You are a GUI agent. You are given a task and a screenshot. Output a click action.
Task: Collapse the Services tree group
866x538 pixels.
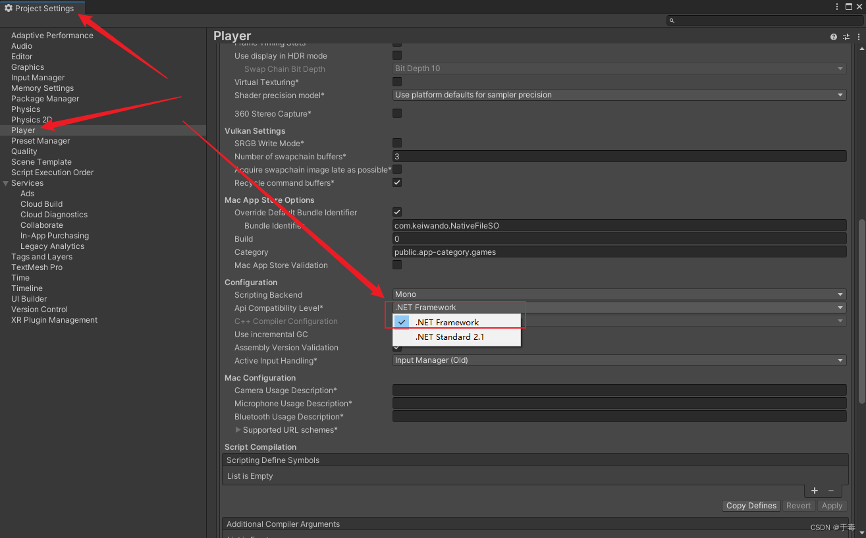[x=6, y=183]
